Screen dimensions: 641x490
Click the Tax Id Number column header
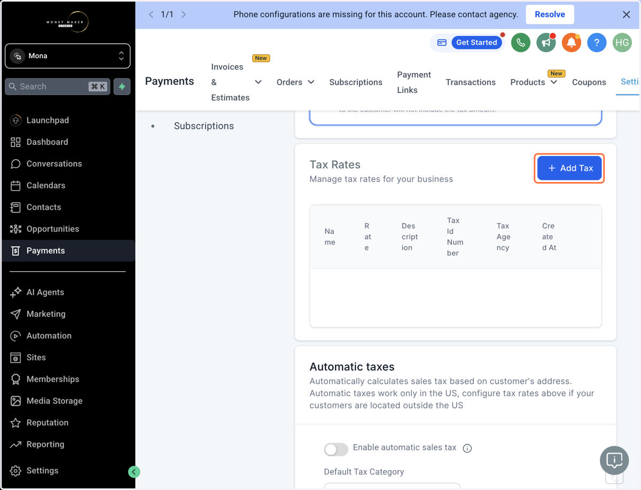click(455, 237)
